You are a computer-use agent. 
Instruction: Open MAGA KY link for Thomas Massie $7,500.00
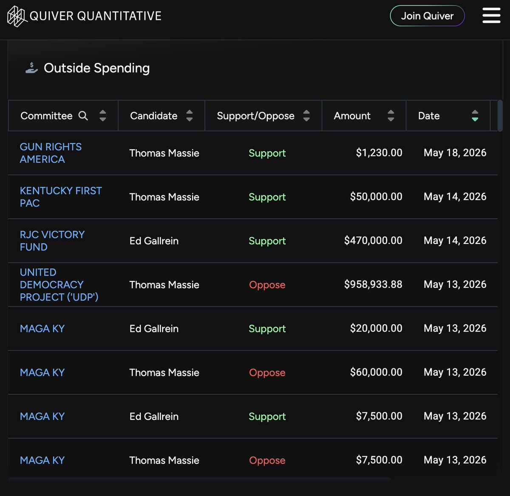coord(42,460)
